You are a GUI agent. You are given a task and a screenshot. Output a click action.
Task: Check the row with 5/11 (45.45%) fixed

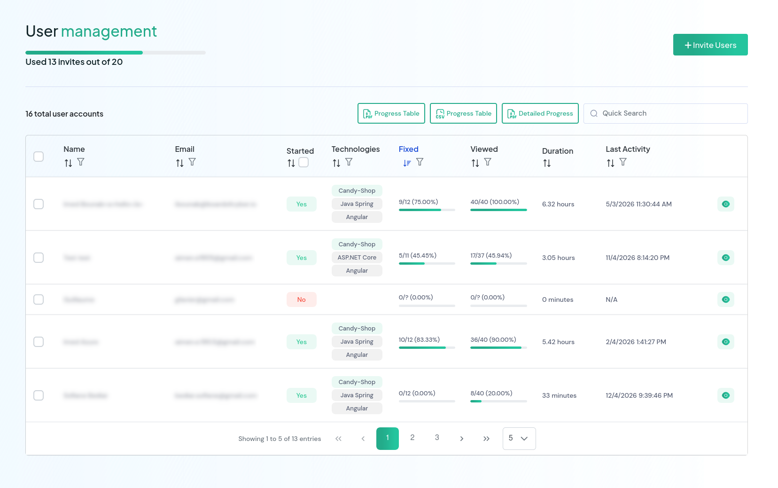pos(39,258)
